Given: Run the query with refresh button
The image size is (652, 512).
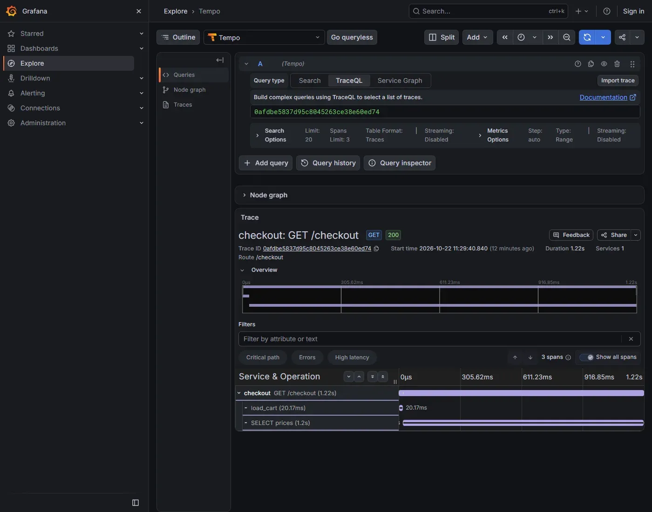Looking at the screenshot, I should tap(587, 37).
